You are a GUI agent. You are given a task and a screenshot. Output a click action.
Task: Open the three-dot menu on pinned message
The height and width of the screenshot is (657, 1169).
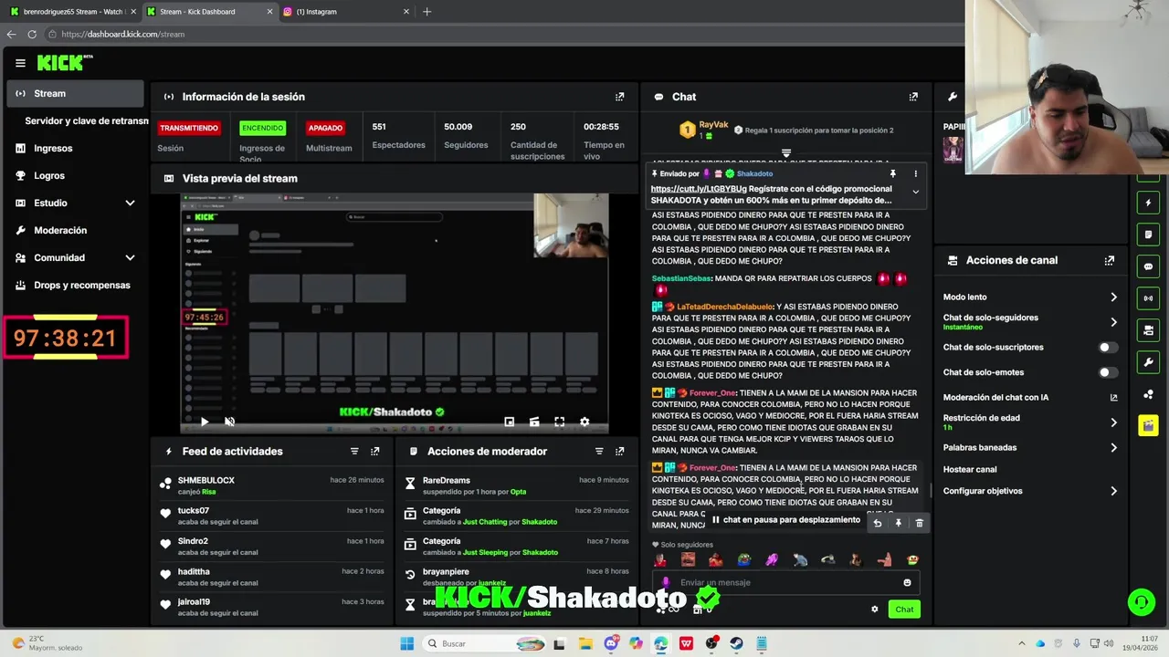916,173
